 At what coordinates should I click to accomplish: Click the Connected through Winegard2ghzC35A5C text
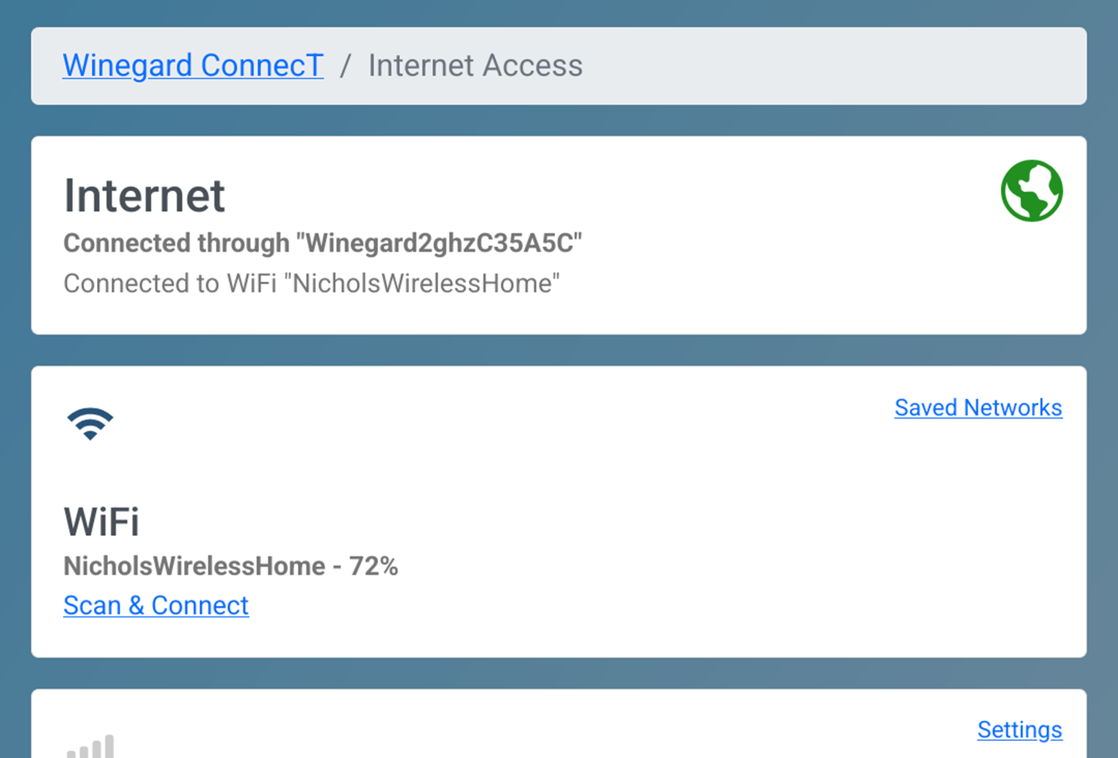click(323, 243)
